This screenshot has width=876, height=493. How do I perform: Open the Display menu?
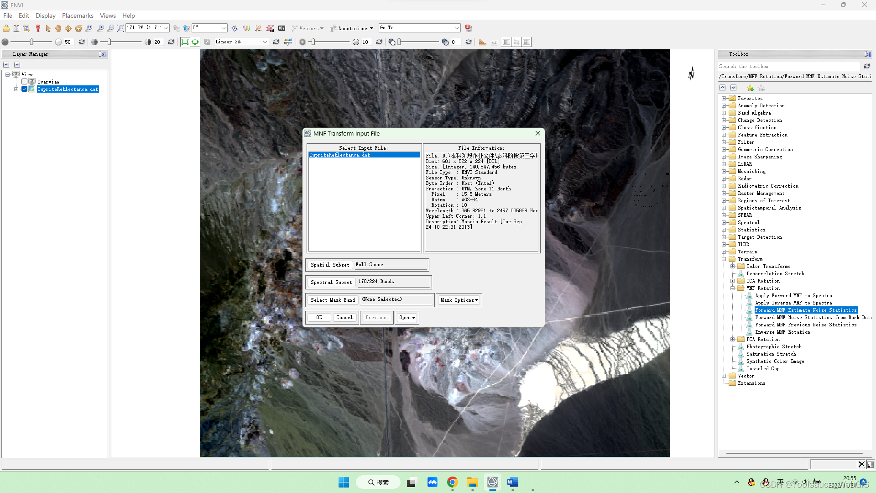pos(45,16)
